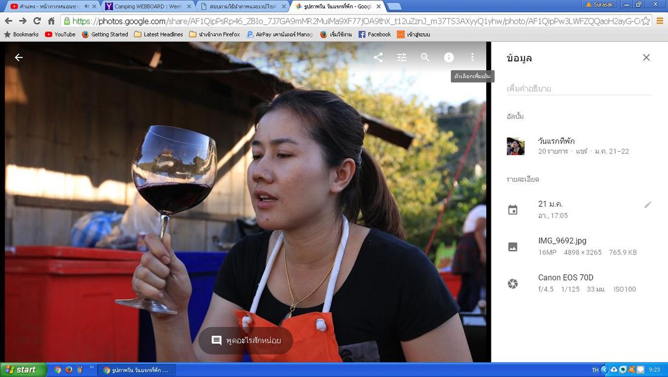Reload the page in Chrome
Viewport: 668px width, 377px height.
click(x=37, y=21)
